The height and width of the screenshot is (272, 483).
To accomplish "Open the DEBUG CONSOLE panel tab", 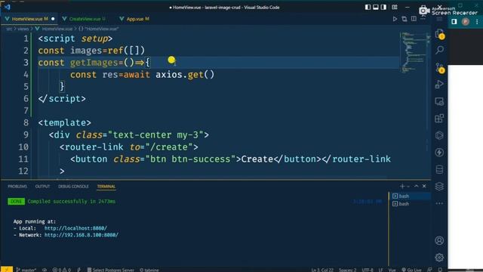I will point(73,187).
